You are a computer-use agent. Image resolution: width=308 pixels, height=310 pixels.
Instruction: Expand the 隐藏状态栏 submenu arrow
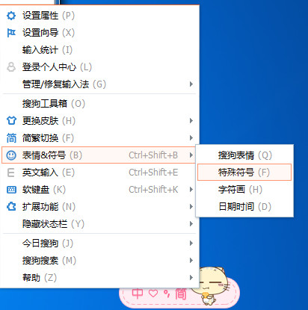tap(191, 224)
